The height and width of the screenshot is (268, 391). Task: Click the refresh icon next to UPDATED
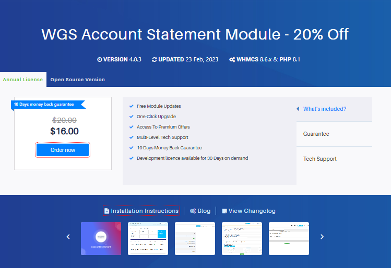point(155,59)
